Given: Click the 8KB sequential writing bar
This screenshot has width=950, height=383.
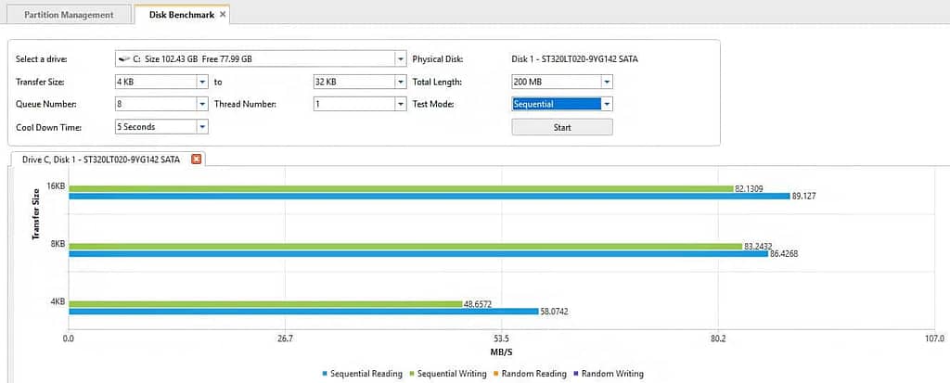Looking at the screenshot, I should (x=405, y=247).
